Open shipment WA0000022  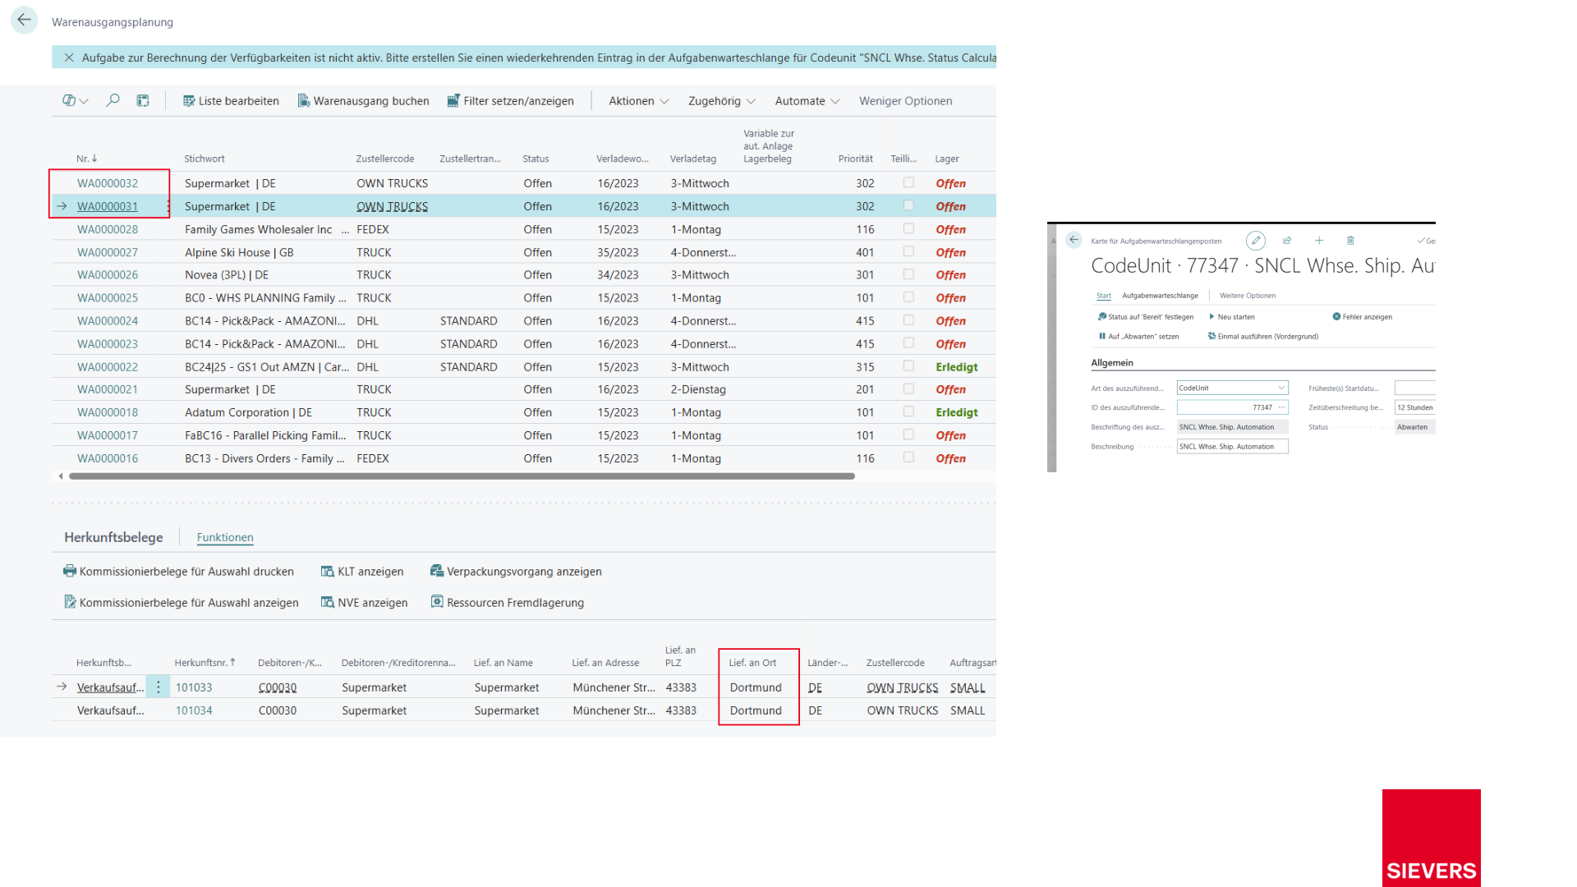pyautogui.click(x=108, y=367)
